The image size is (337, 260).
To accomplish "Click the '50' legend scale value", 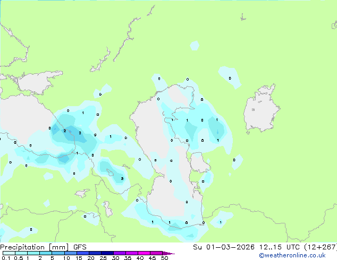I will pos(165,258).
